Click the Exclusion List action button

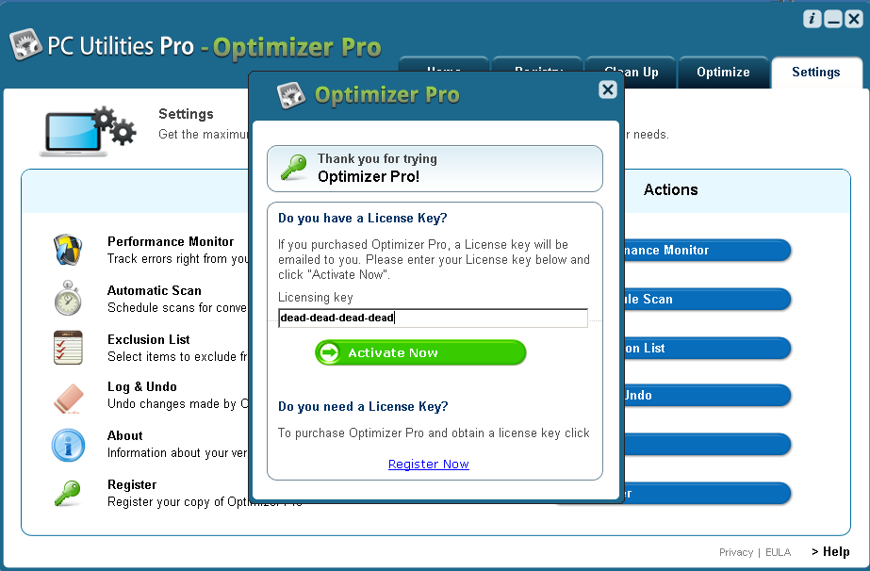click(x=708, y=348)
